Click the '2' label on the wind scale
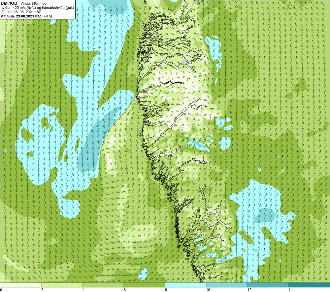 point(42,290)
